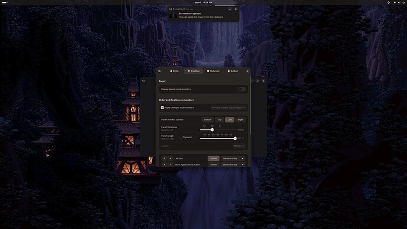
Task: Toggle Display panels on all monitors switch
Action: point(242,89)
